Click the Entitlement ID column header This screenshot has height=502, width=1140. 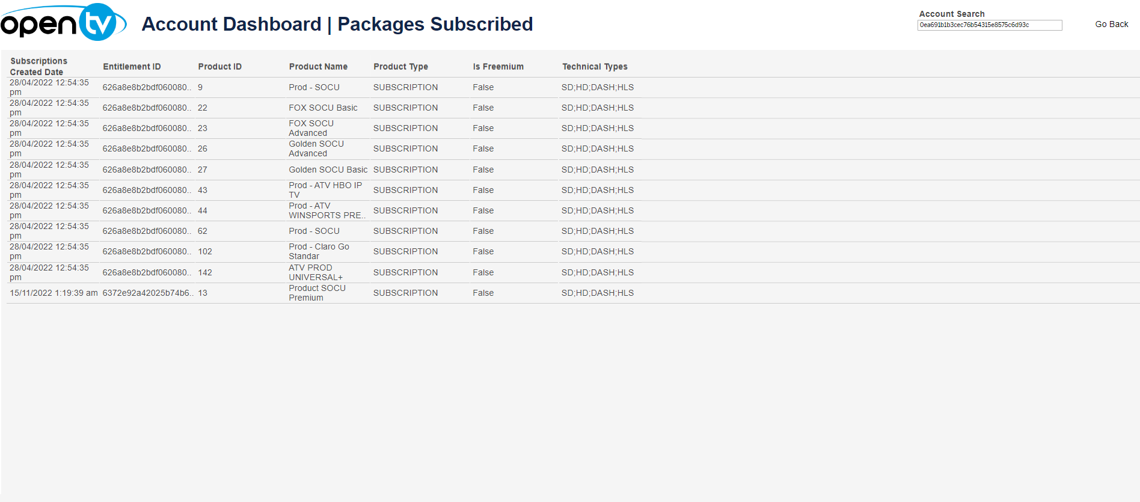coord(132,67)
